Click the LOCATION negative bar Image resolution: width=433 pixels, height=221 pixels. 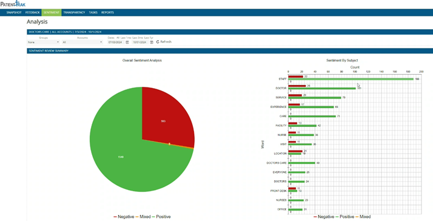(295, 151)
